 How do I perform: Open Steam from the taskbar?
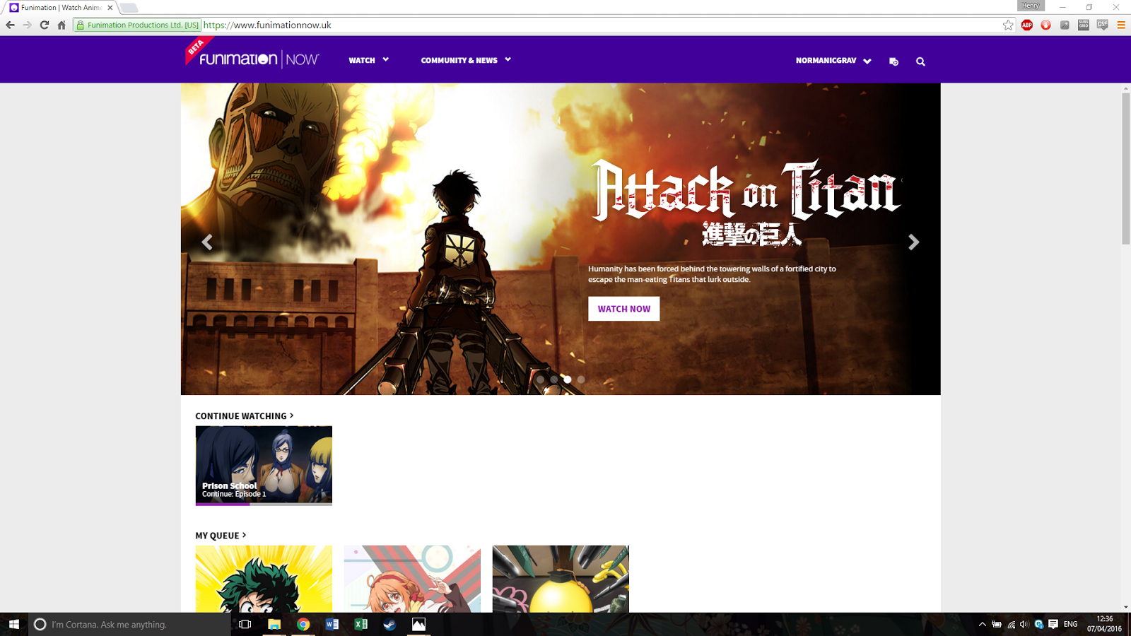(389, 625)
